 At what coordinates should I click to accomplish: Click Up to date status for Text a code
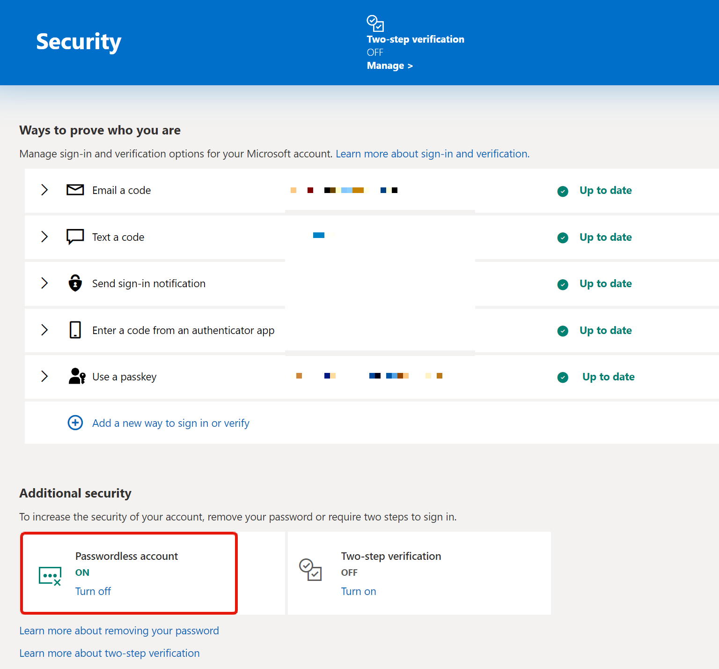pyautogui.click(x=606, y=237)
